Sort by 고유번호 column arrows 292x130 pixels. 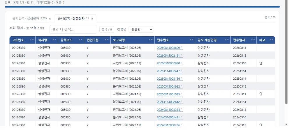click(32, 40)
